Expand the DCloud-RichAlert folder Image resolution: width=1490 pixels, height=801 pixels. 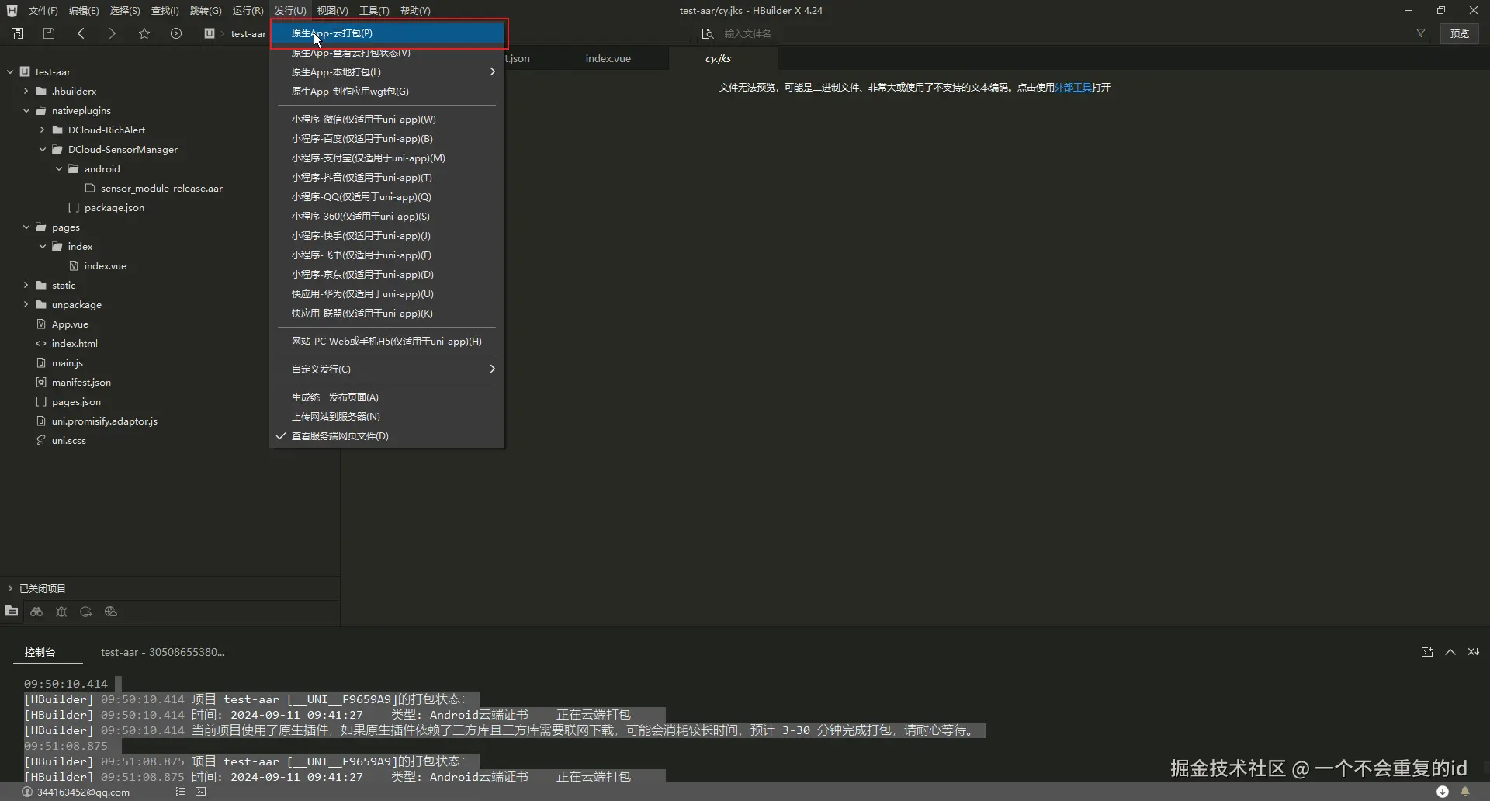43,130
